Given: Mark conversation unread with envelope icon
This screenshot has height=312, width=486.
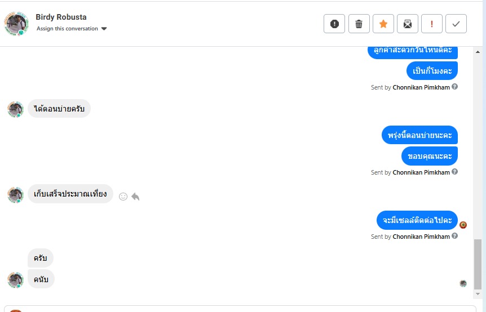Looking at the screenshot, I should tap(407, 24).
